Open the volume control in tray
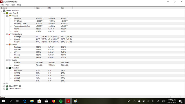This screenshot has width=185, height=104. pos(153,101)
